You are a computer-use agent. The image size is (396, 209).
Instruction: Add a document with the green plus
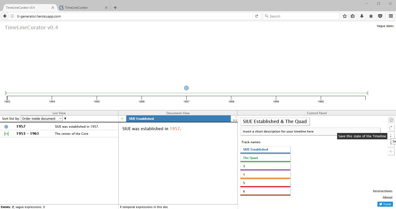(x=122, y=119)
